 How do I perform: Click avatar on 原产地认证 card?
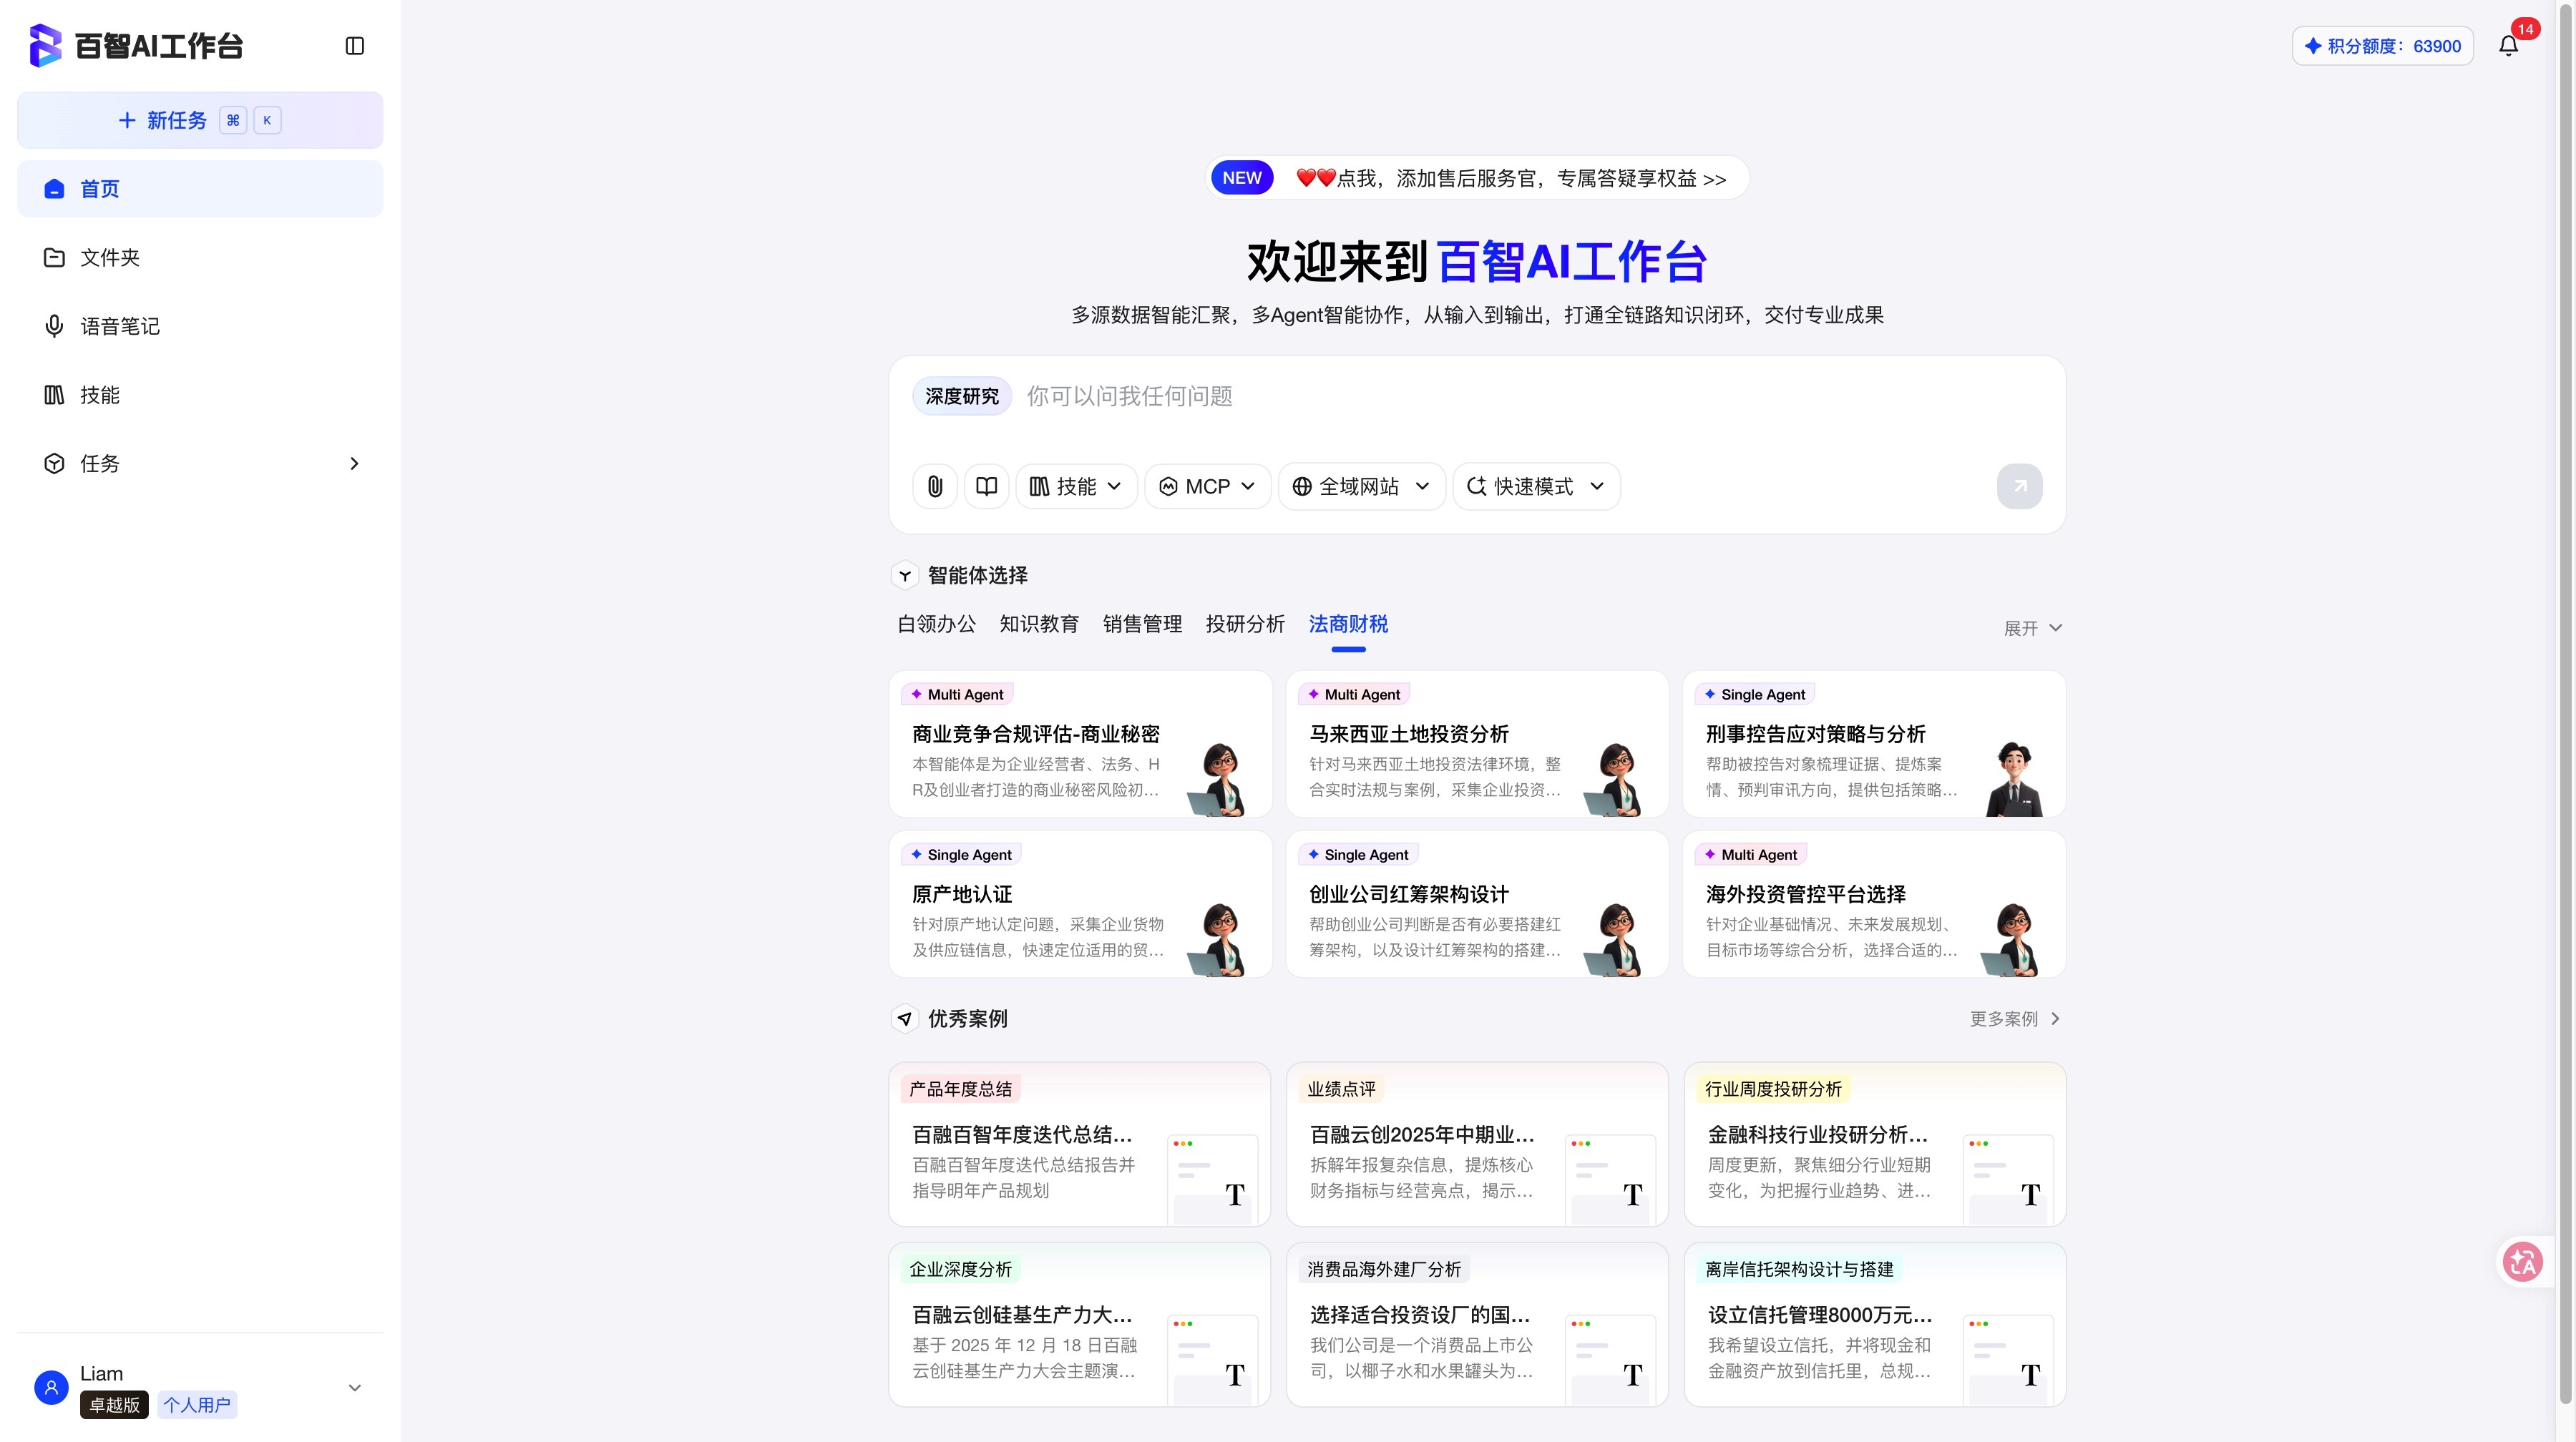tap(1217, 939)
